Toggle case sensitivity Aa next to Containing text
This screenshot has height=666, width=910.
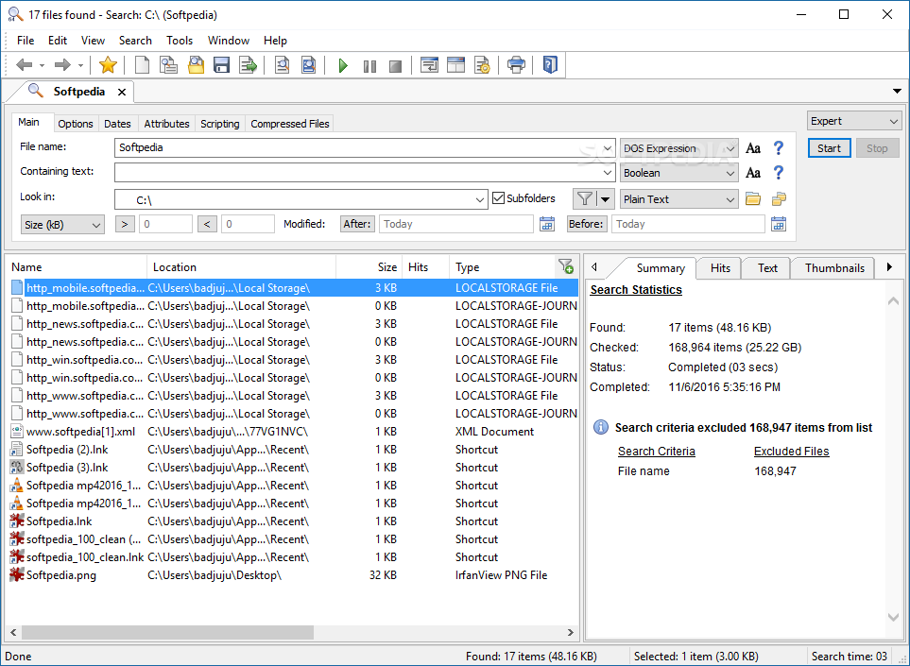pos(753,173)
